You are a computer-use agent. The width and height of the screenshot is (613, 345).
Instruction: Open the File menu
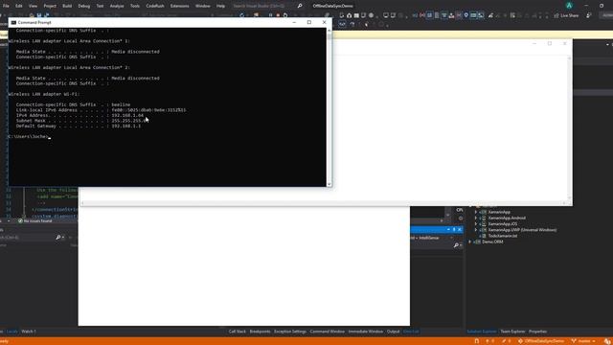tap(6, 6)
